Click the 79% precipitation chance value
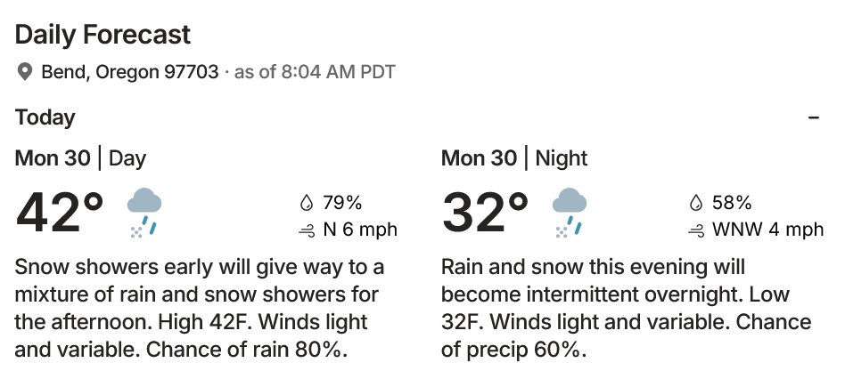Viewport: 845px width, 379px height. pos(342,203)
